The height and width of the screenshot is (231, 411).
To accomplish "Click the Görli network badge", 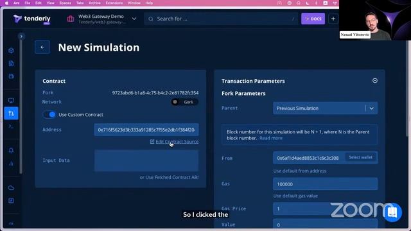I will point(185,102).
